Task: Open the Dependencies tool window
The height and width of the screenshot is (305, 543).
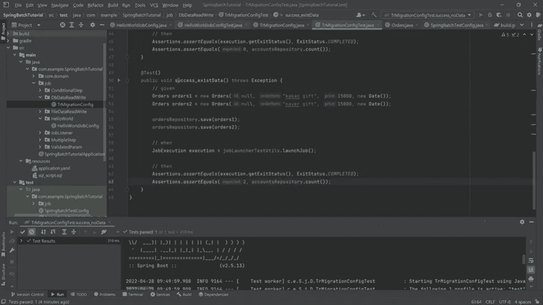Action: (213, 294)
